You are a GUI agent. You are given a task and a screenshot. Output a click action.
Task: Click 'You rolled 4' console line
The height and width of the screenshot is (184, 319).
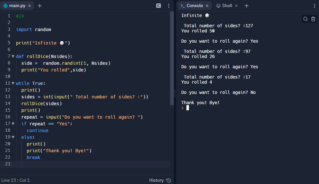197,82
